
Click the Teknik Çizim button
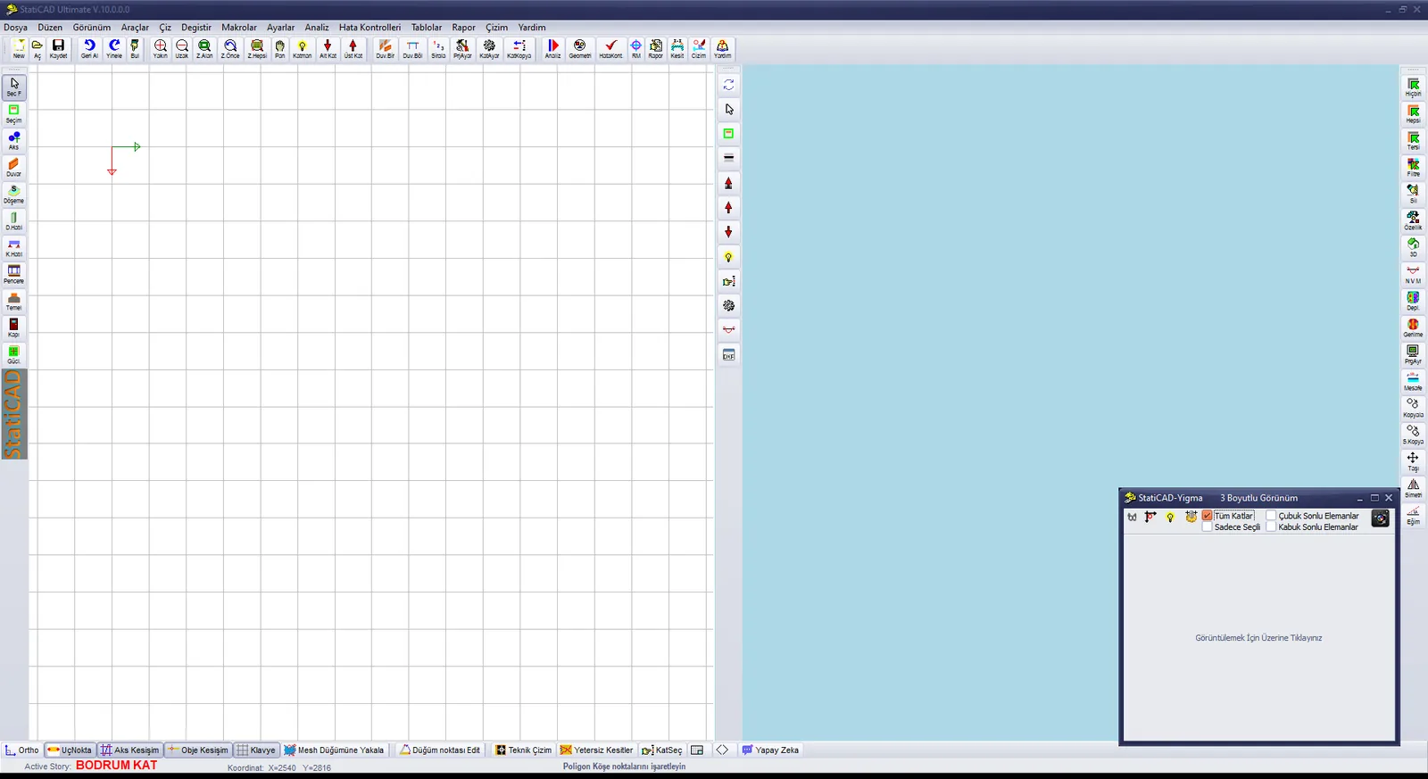(x=524, y=750)
